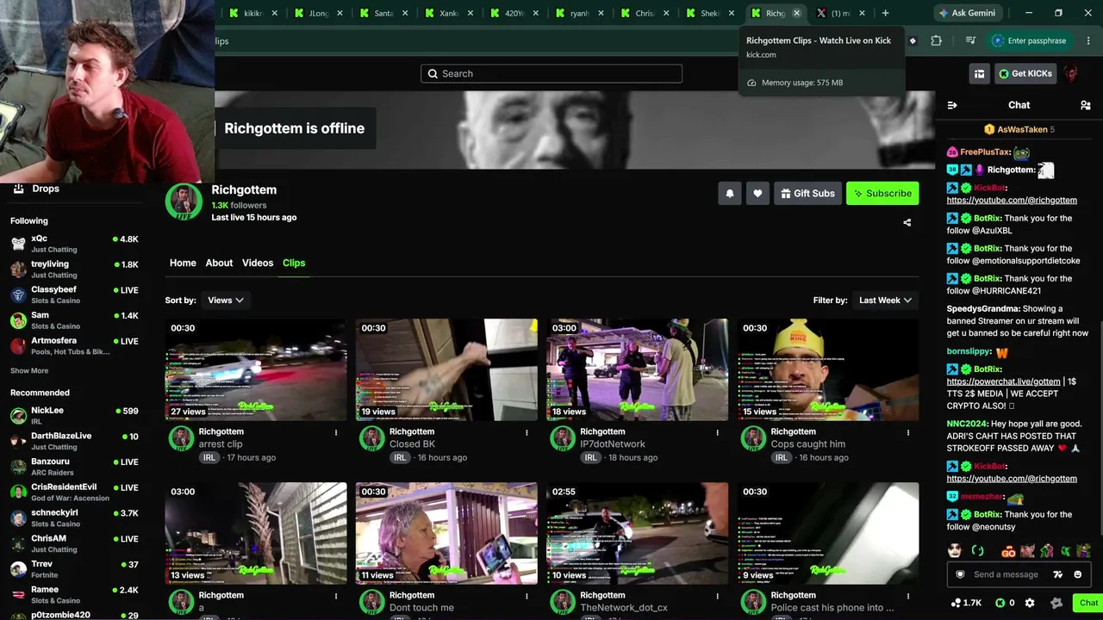Open options menu for Closed BK clip
The height and width of the screenshot is (620, 1103).
pyautogui.click(x=527, y=432)
